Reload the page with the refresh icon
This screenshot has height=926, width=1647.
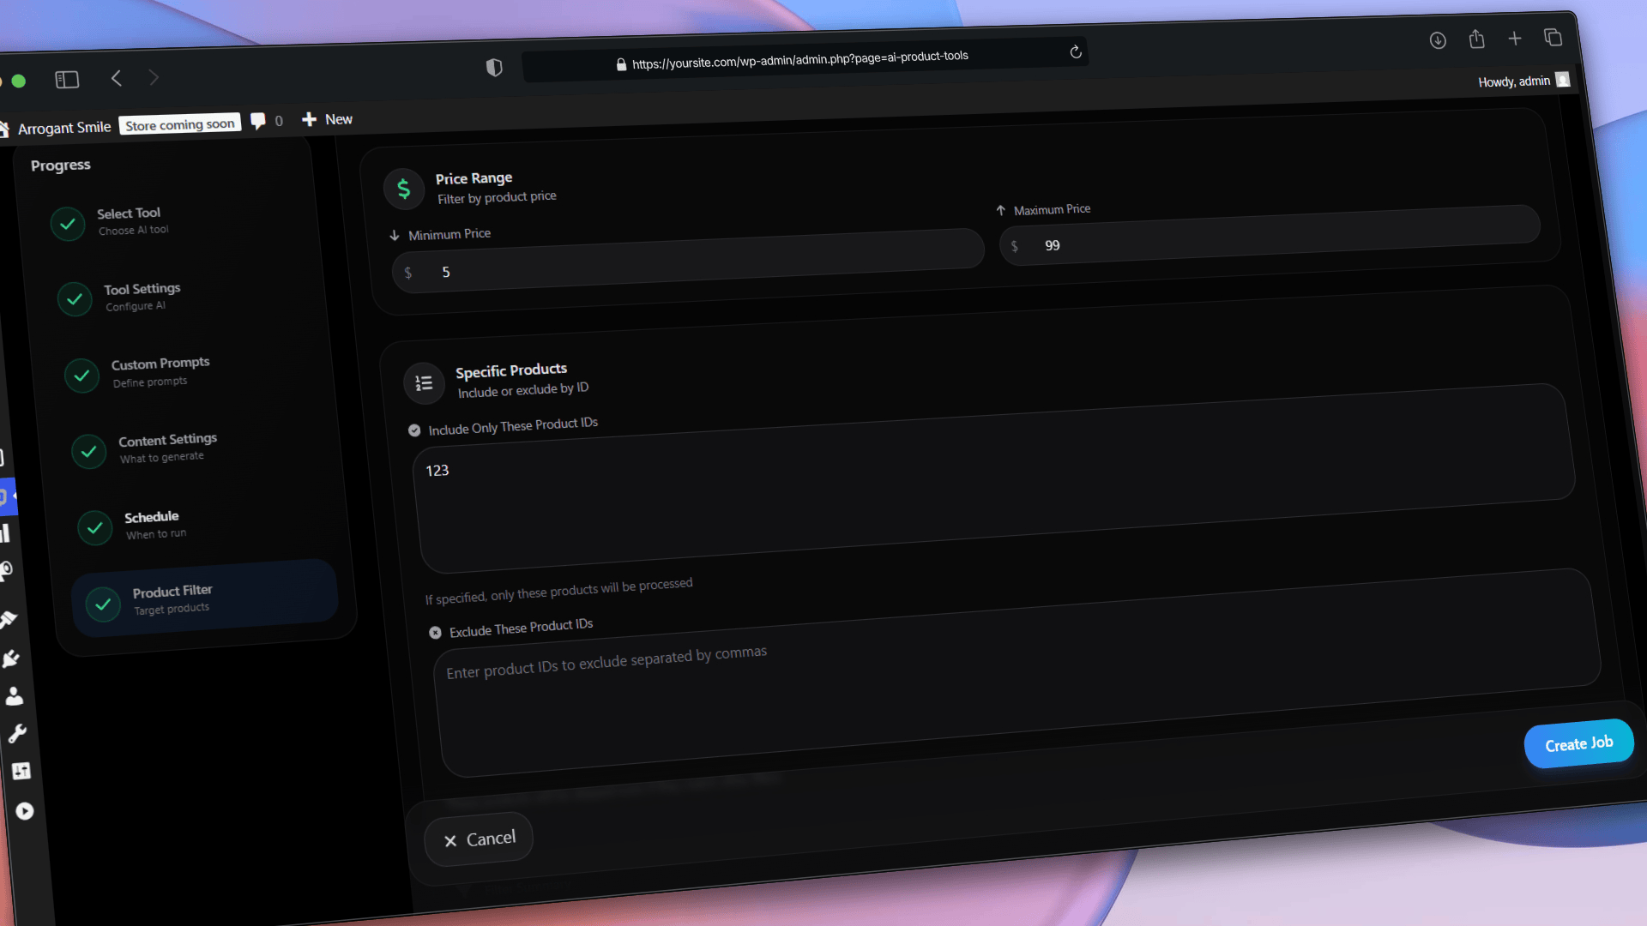click(x=1076, y=52)
